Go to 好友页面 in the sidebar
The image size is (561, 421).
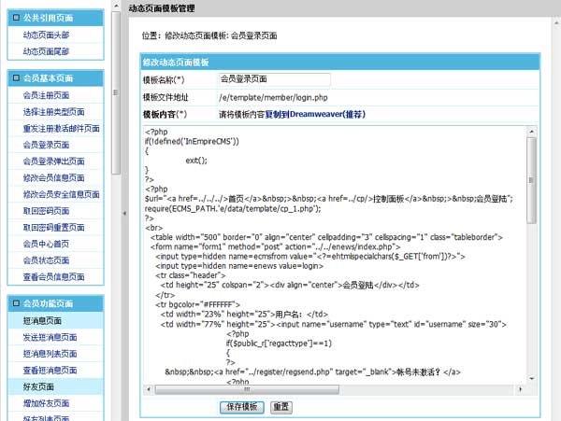pos(37,386)
